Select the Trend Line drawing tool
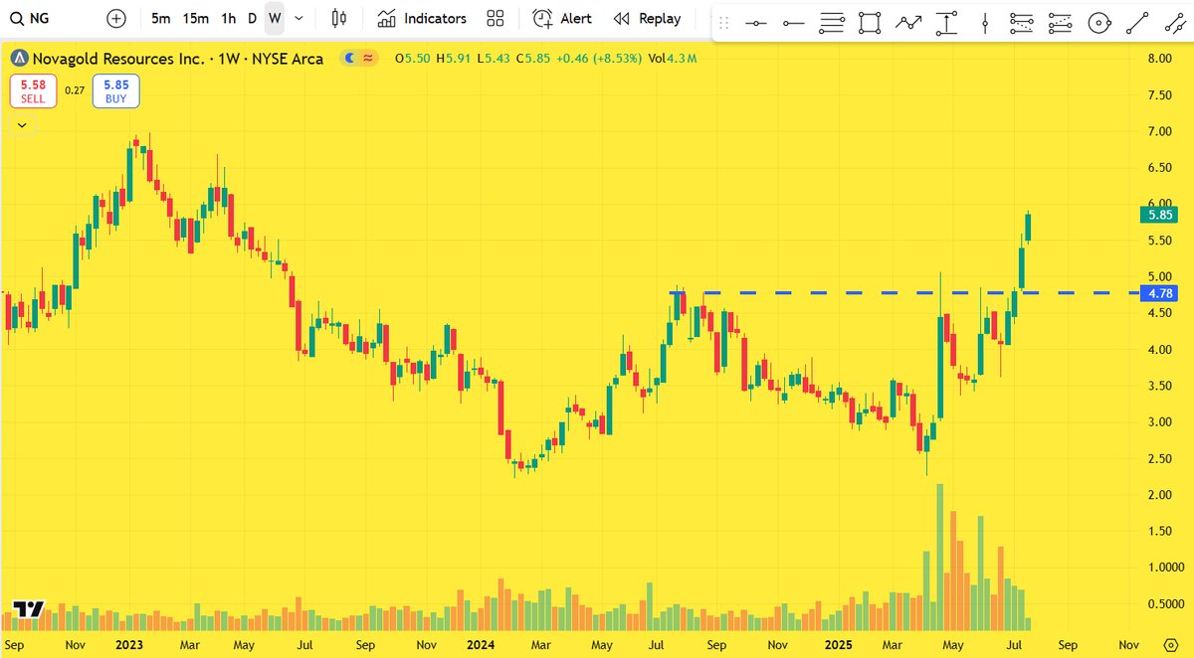Image resolution: width=1194 pixels, height=658 pixels. tap(1136, 22)
